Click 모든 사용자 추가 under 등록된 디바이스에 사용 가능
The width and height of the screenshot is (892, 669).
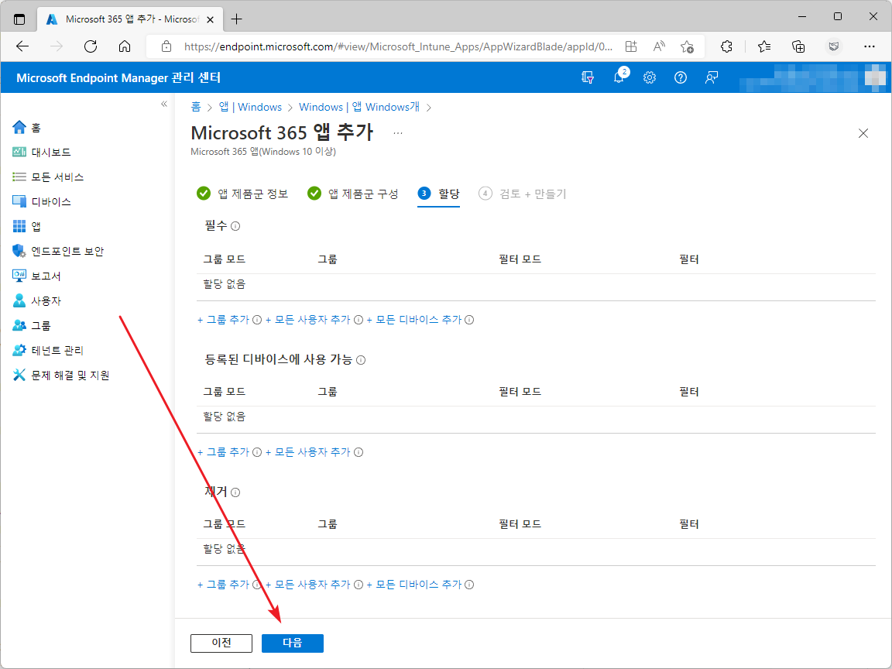pos(307,452)
